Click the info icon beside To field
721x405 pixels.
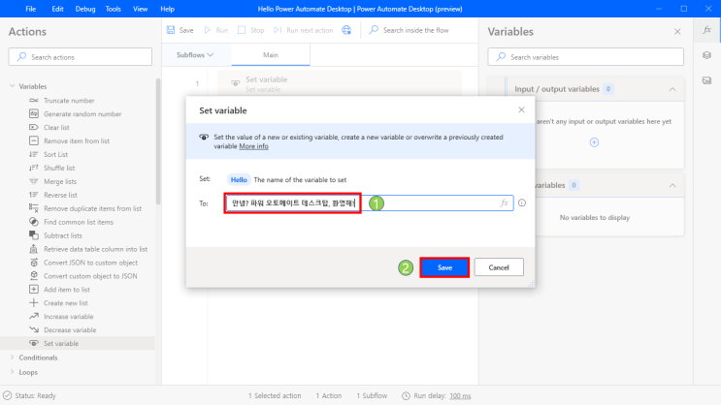522,202
